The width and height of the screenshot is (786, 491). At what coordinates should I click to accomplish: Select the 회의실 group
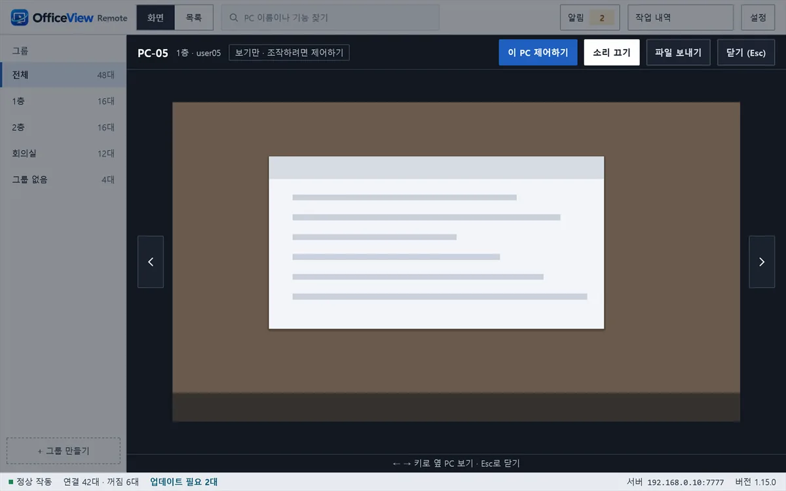coord(63,153)
